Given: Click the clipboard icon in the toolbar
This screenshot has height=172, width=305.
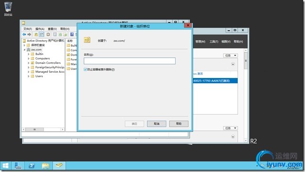Looking at the screenshot, I should click(x=48, y=34).
